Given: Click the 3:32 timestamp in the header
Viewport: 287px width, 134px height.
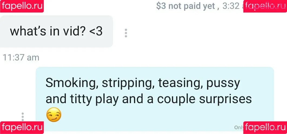Looking at the screenshot, I should pyautogui.click(x=231, y=6).
